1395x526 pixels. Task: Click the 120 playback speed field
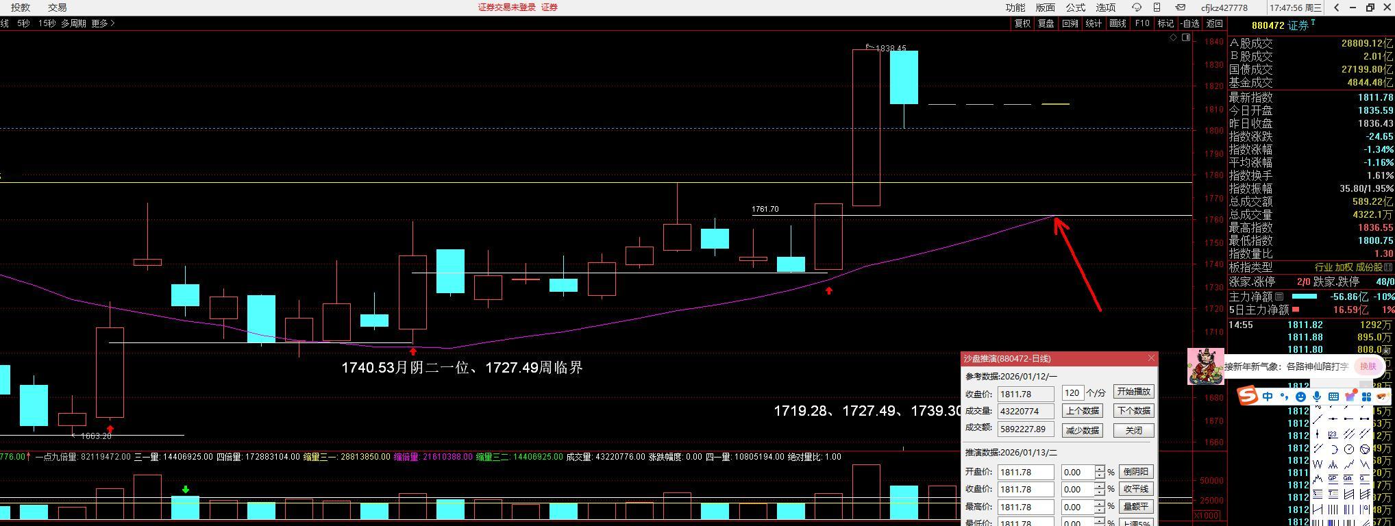[x=1073, y=392]
